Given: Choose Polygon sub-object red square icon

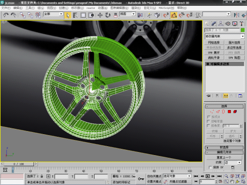Looking at the screenshot, I should click(x=229, y=111).
